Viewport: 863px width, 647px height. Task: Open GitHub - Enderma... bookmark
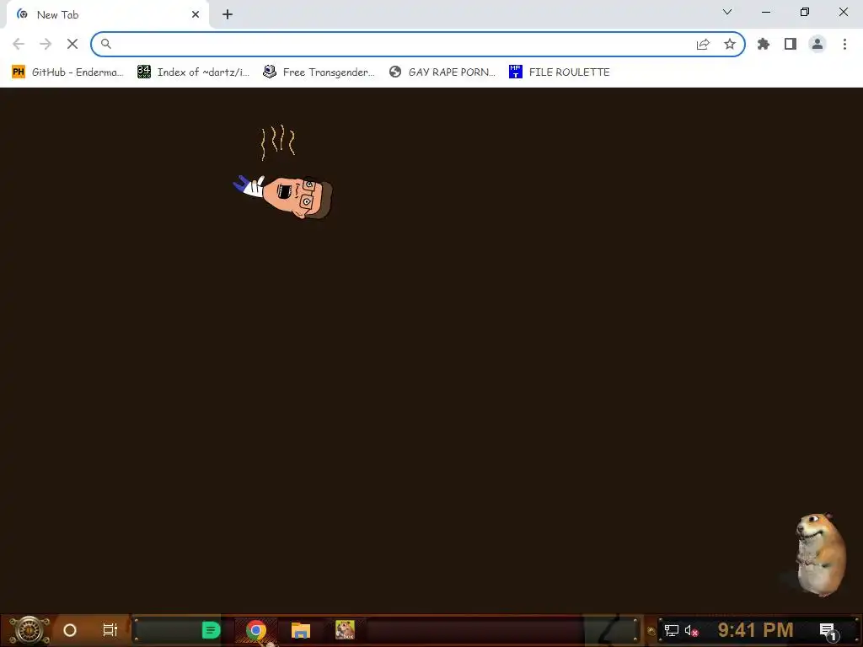coord(67,72)
